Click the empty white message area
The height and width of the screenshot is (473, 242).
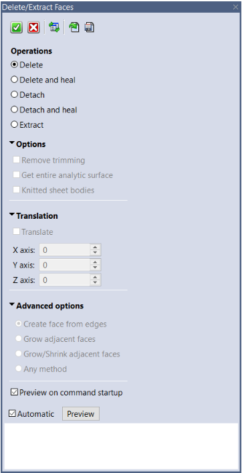122,446
